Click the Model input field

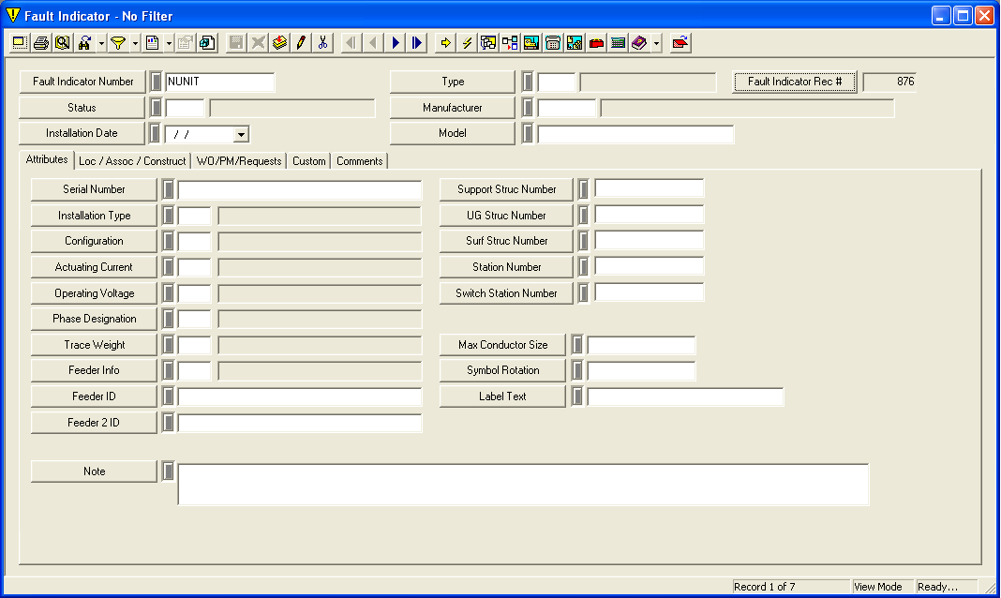[635, 134]
